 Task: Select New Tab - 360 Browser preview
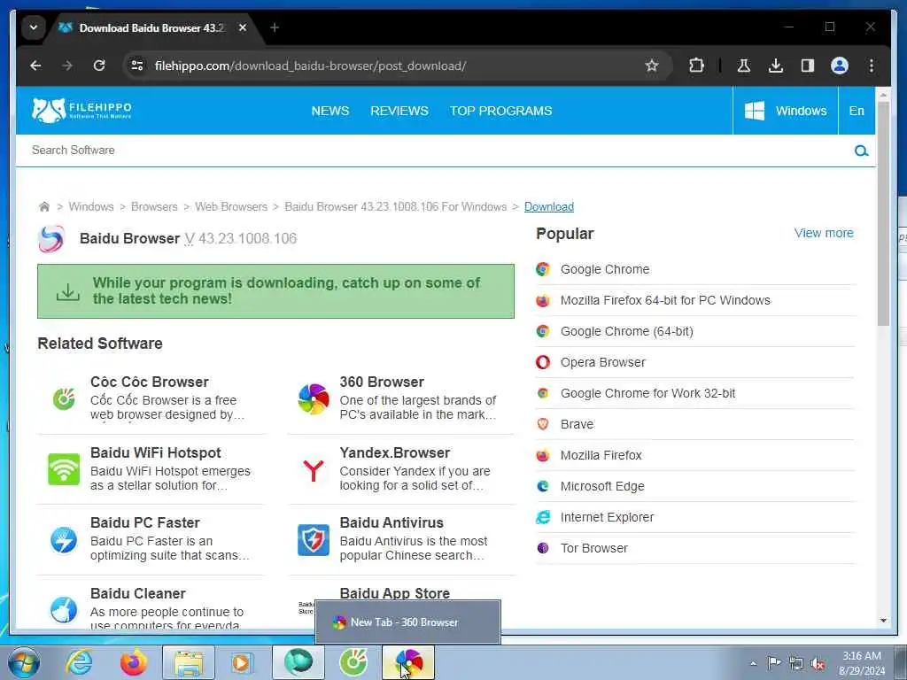click(x=407, y=622)
